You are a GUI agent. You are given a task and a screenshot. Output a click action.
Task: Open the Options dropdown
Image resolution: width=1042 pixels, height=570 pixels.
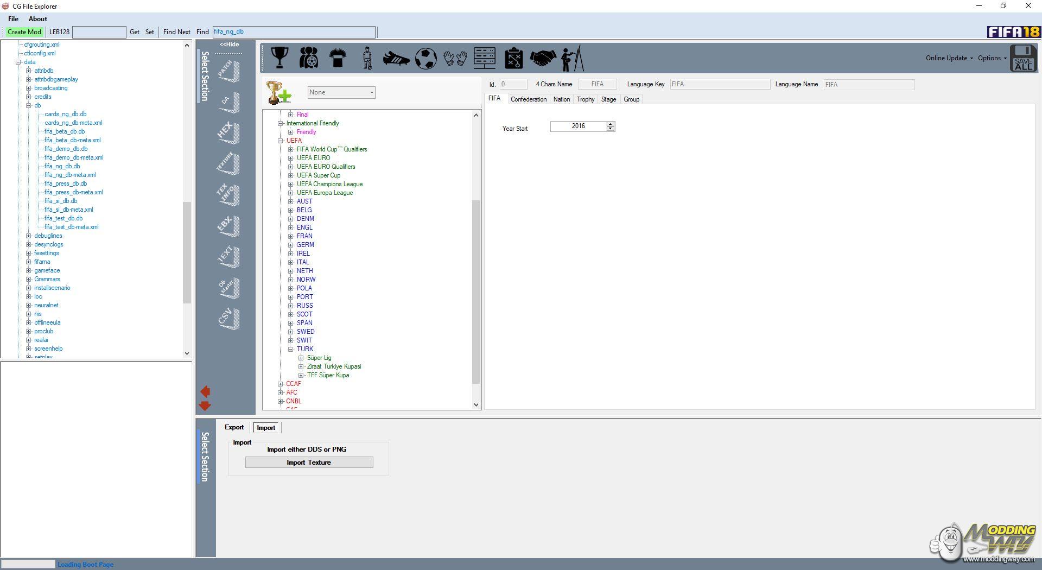[992, 58]
